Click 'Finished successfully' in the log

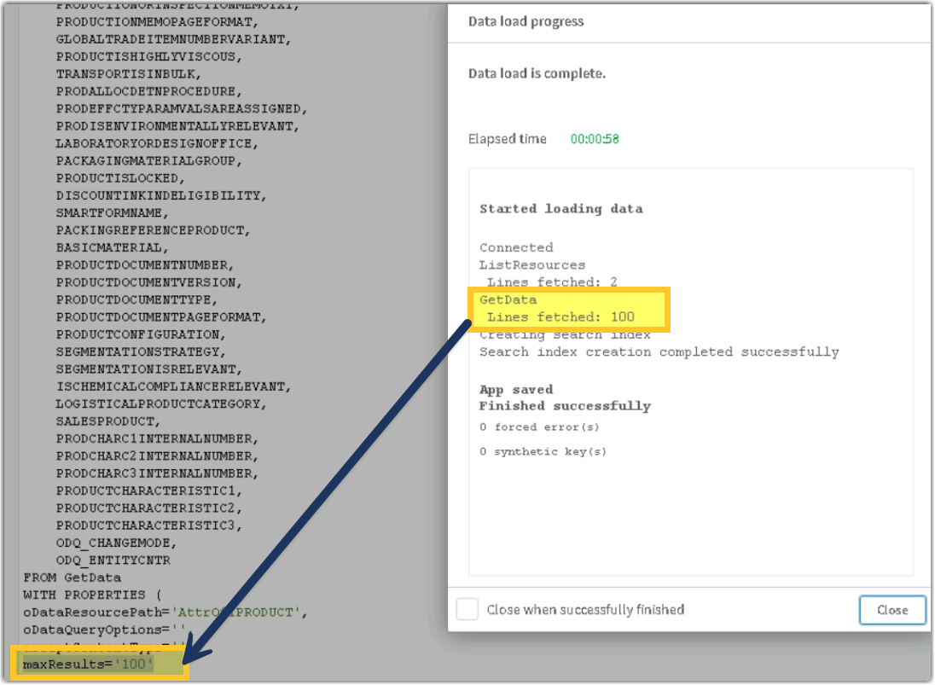565,406
